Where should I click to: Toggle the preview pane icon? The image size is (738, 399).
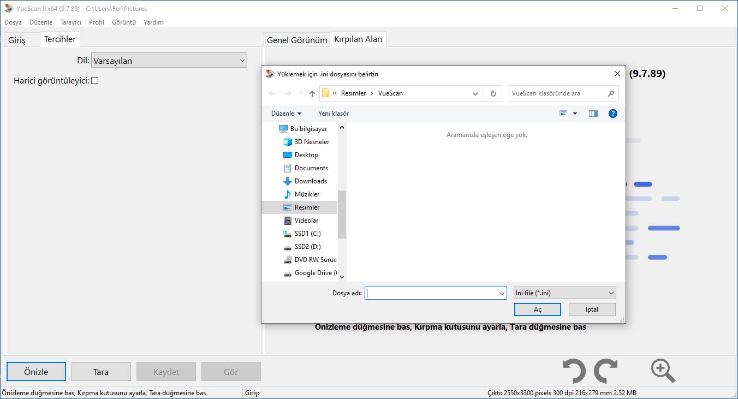[593, 114]
